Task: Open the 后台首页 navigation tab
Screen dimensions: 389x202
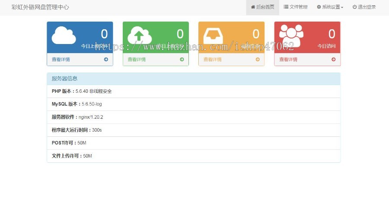Action: (x=262, y=7)
